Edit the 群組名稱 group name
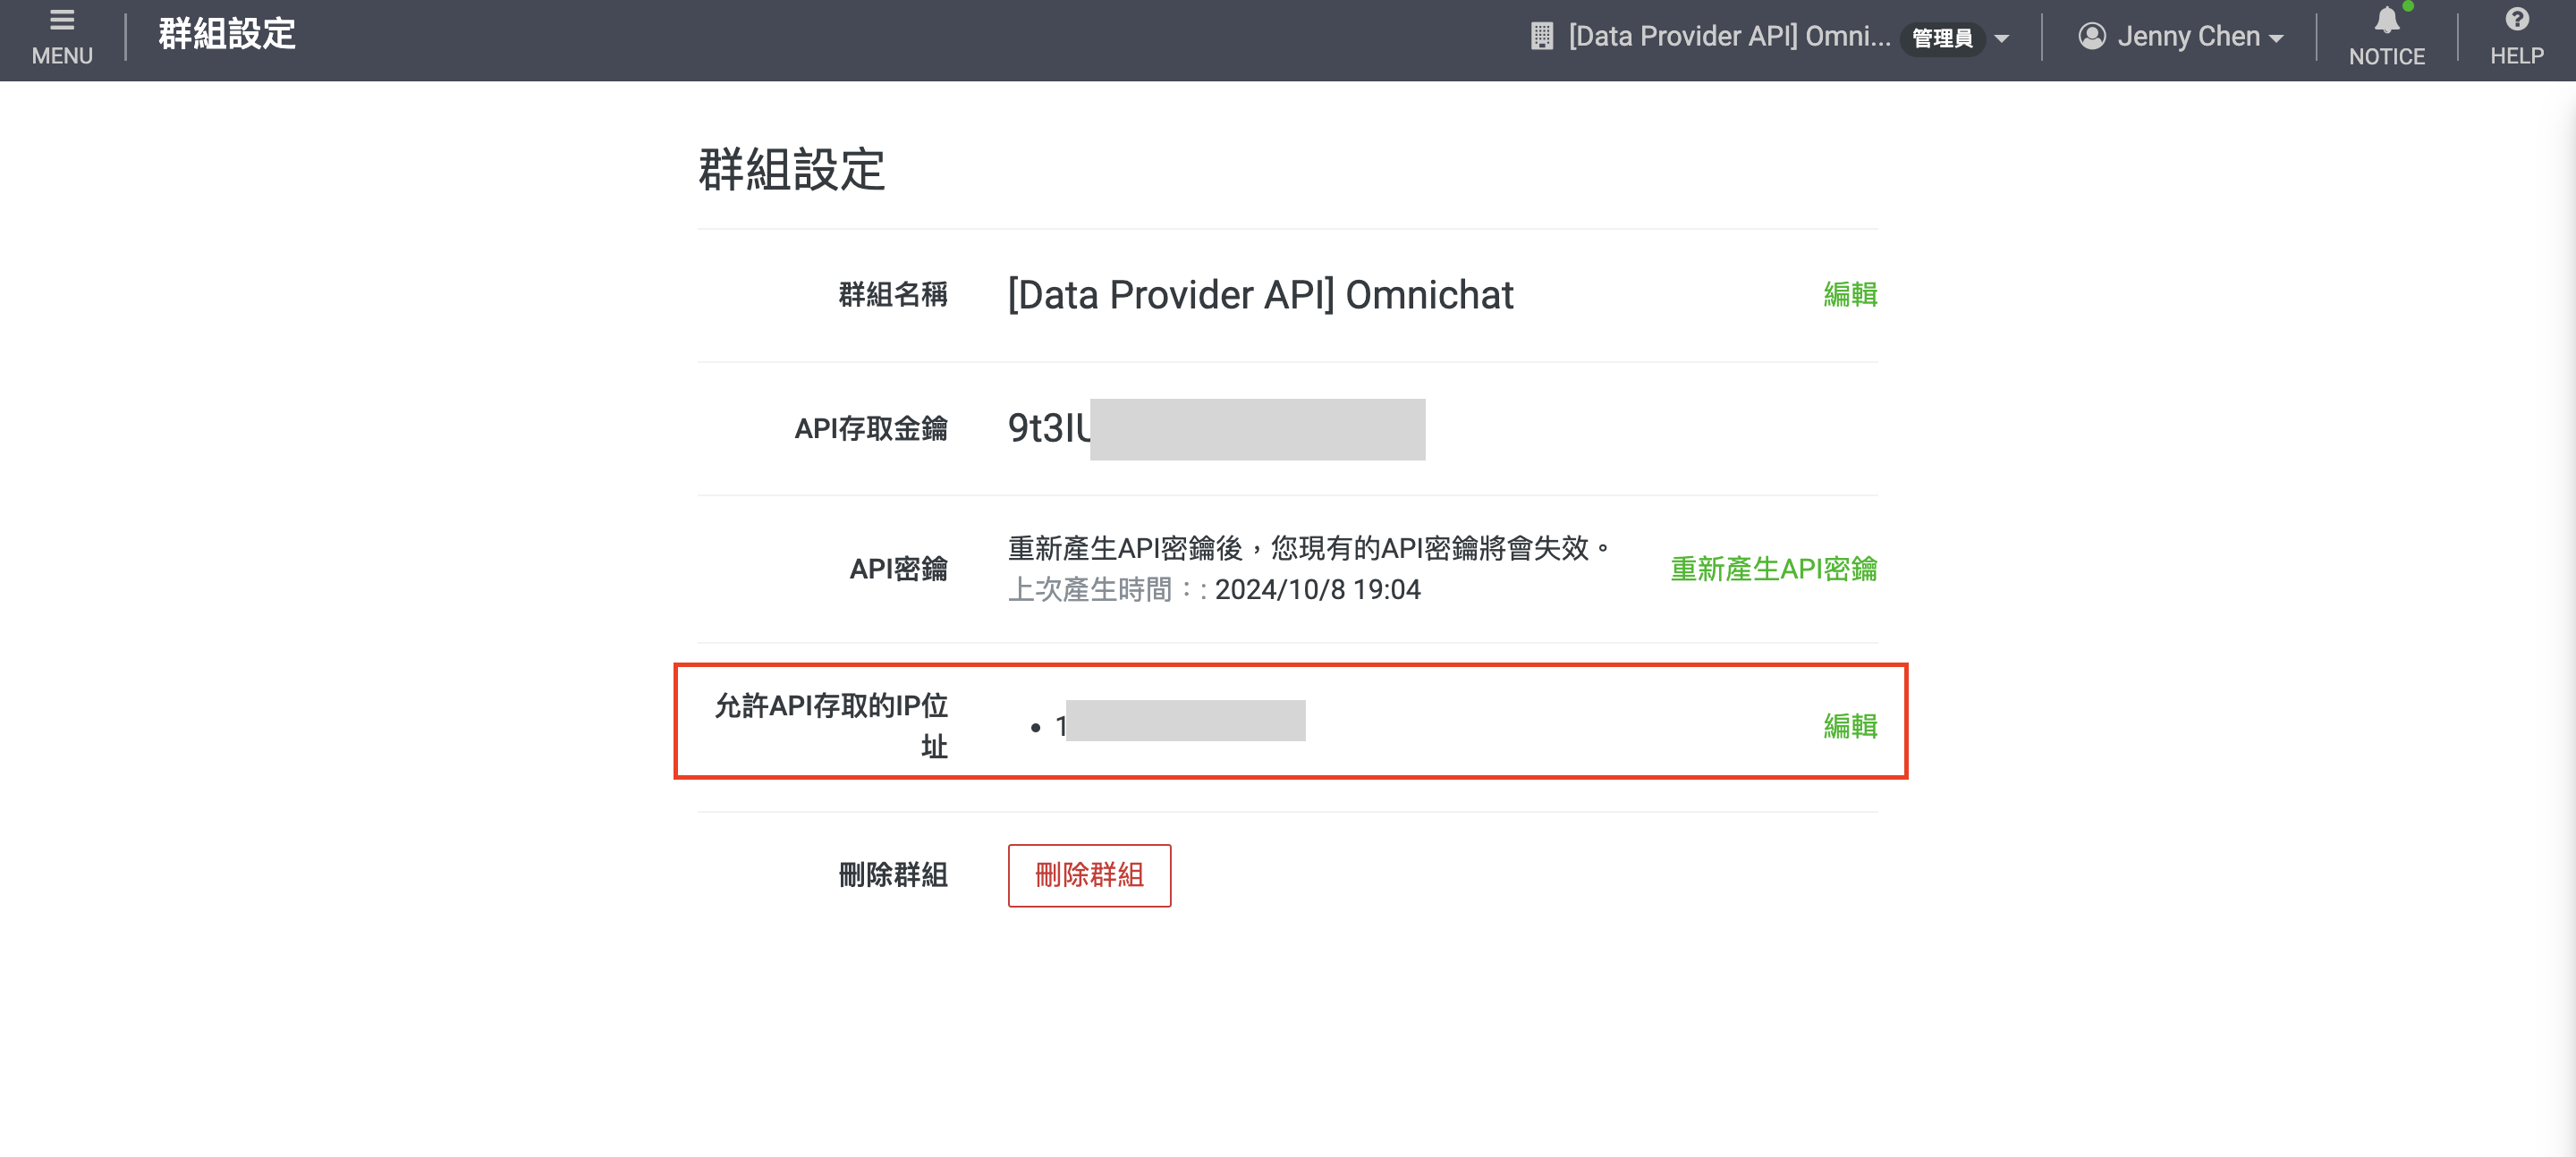The image size is (2576, 1157). (x=1849, y=295)
